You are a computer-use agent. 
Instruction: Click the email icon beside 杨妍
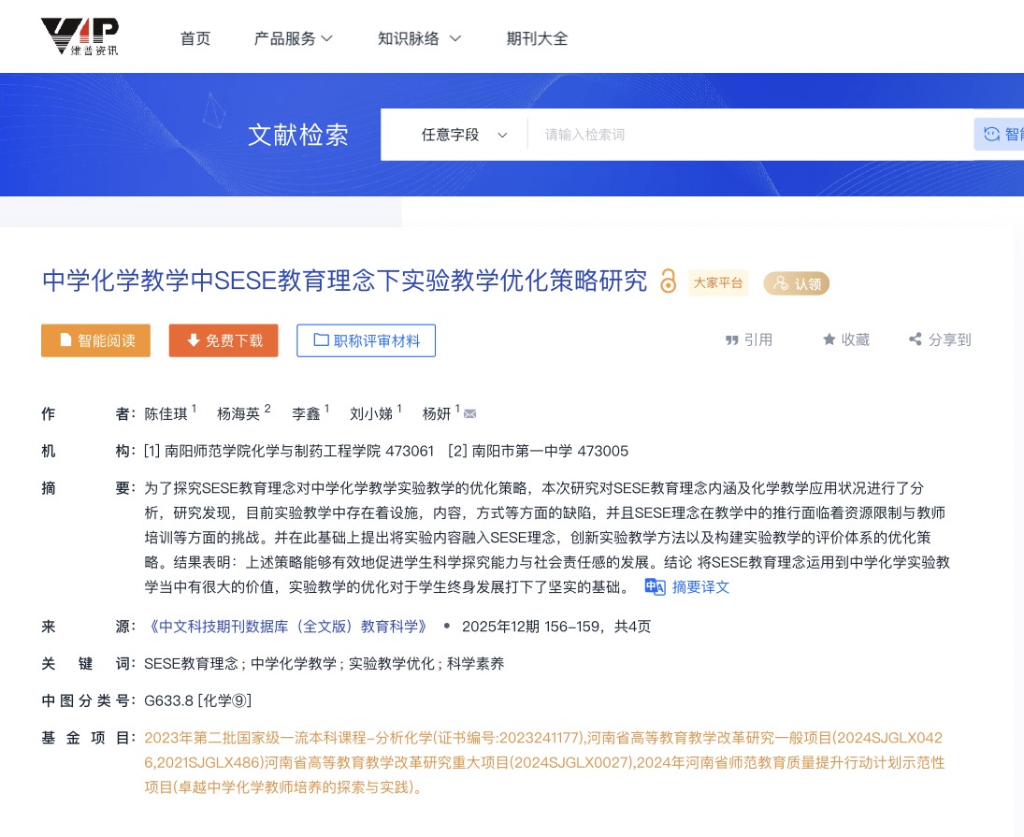tap(470, 414)
